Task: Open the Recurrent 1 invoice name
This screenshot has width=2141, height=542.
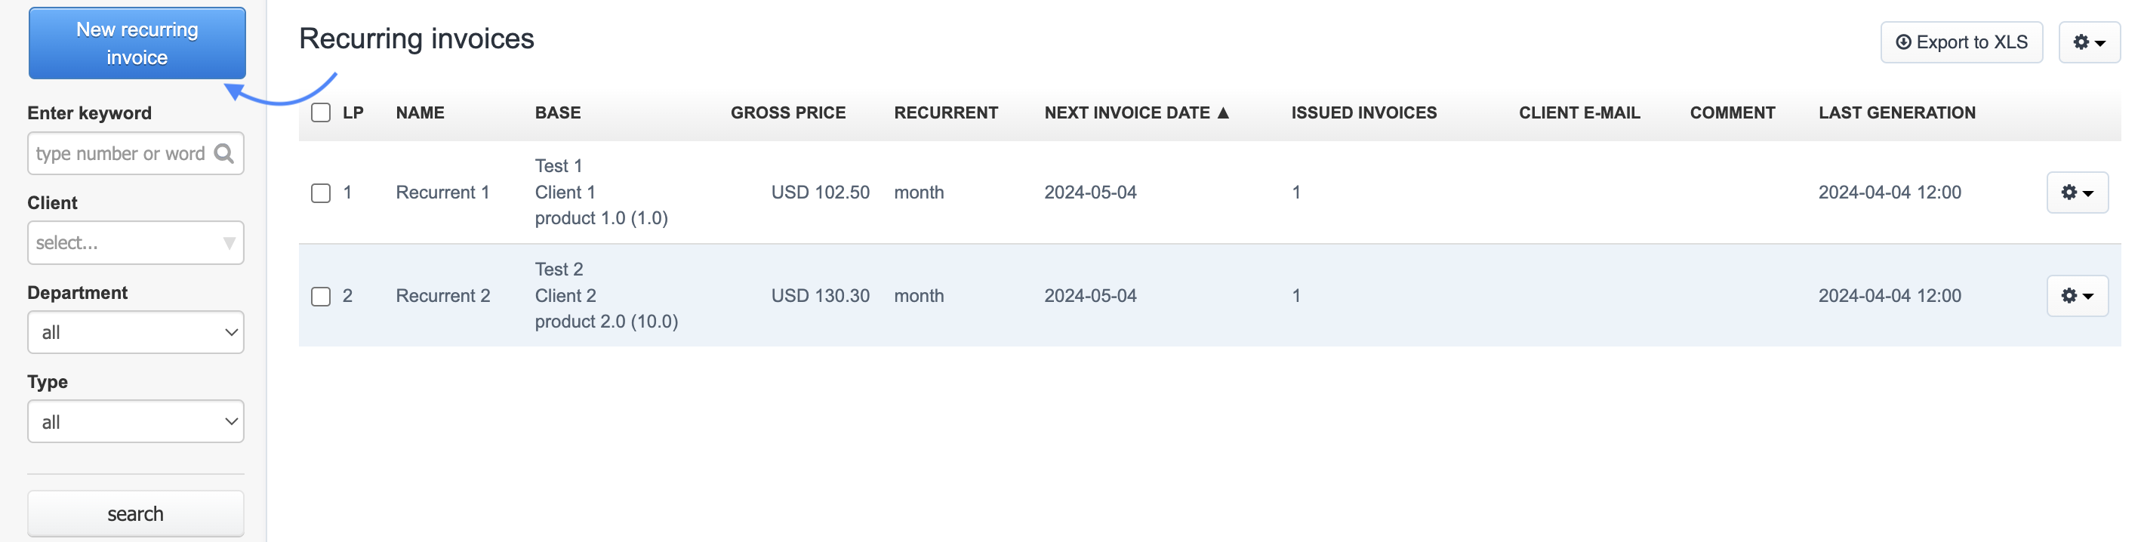Action: click(442, 192)
